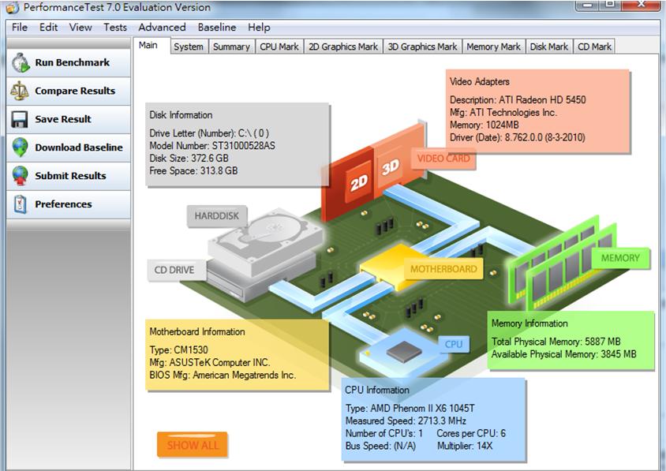Click the Video Adapters heading

pyautogui.click(x=480, y=81)
